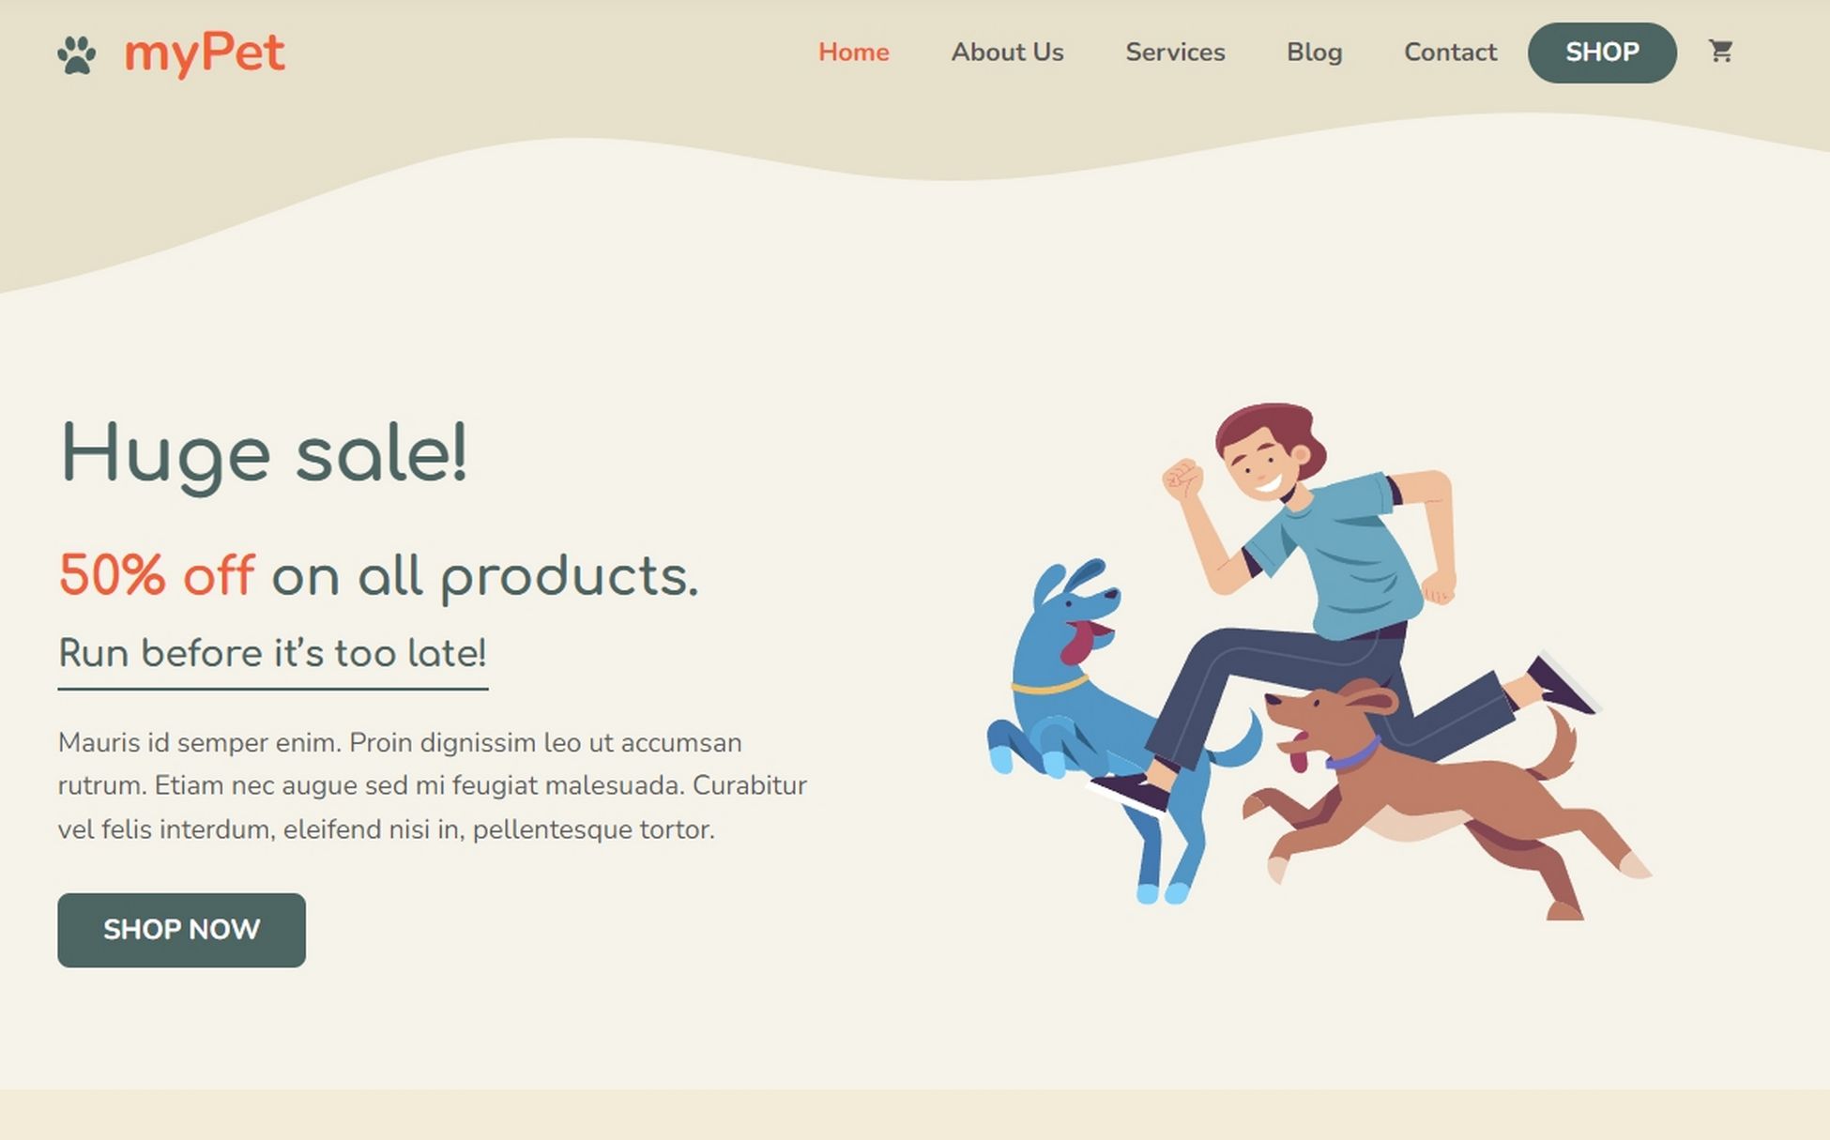Click the 'on all products.' text

coord(485,577)
